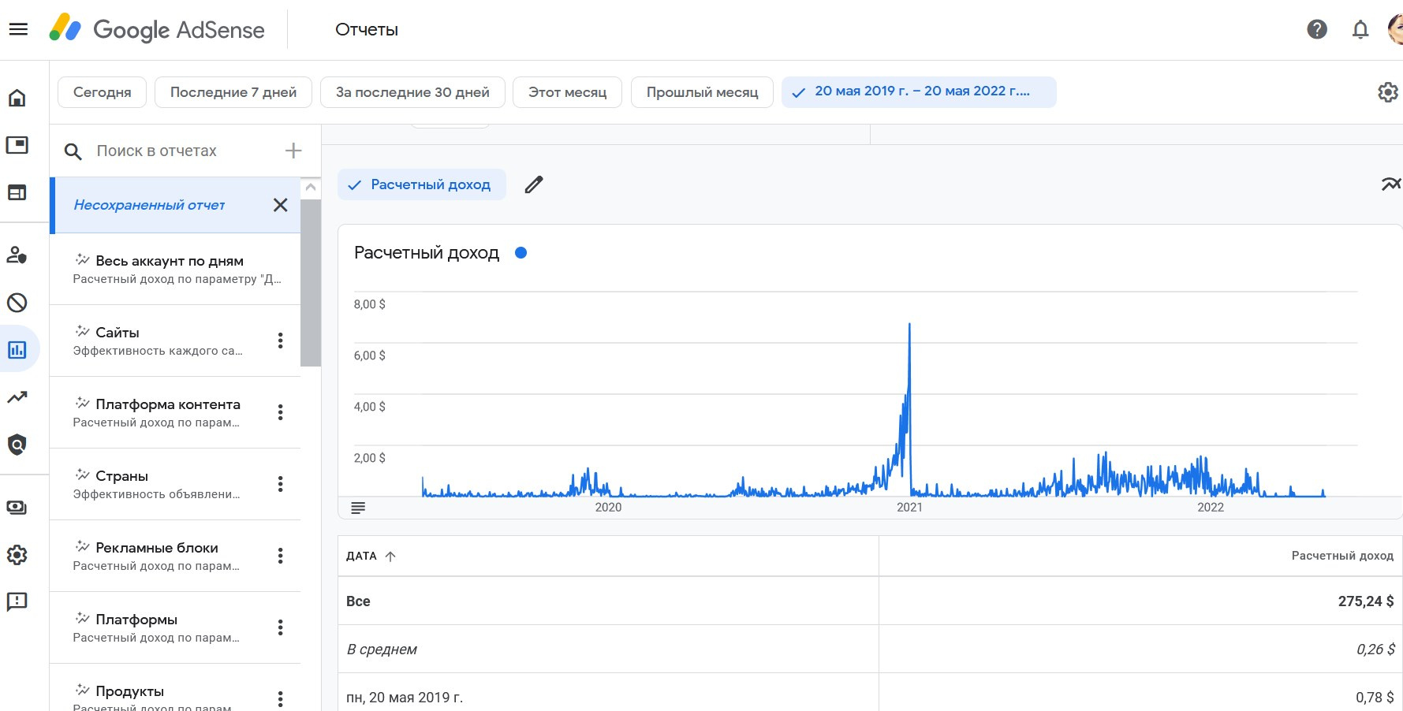1403x711 pixels.
Task: Open the custom date range selector
Action: [x=919, y=91]
